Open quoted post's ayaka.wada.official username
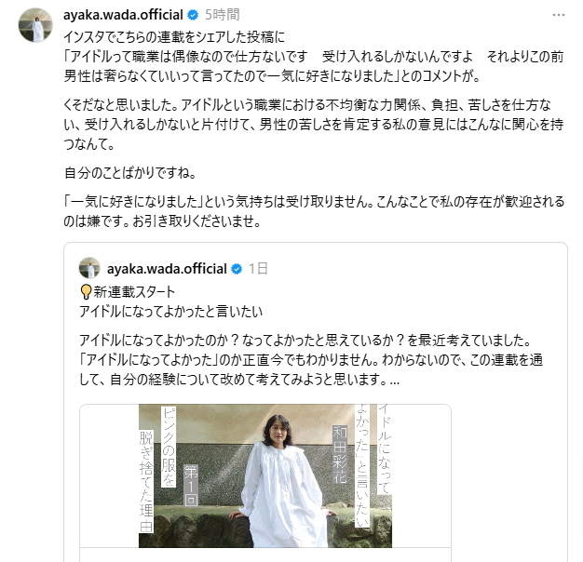 pos(167,269)
